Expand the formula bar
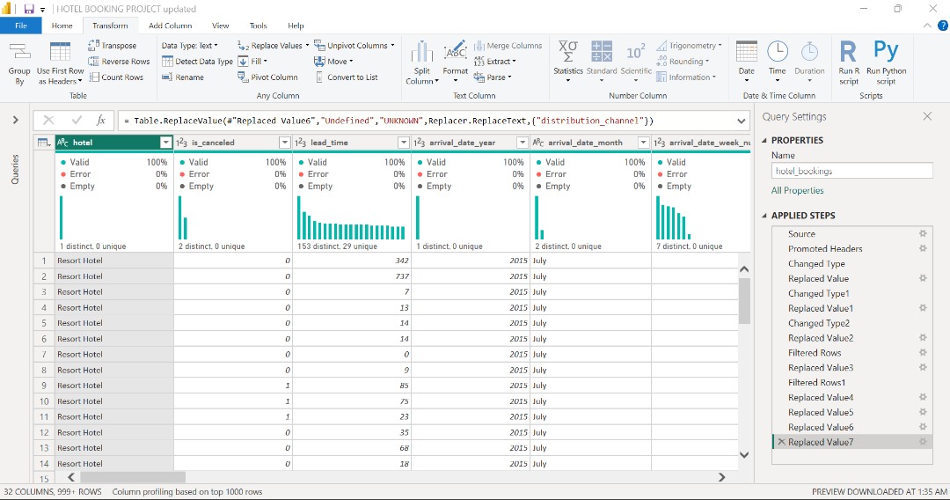Viewport: 950px width, 500px height. click(x=741, y=121)
